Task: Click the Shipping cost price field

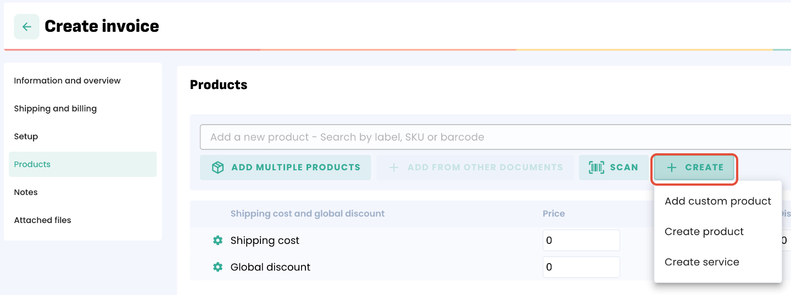Action: pos(581,241)
